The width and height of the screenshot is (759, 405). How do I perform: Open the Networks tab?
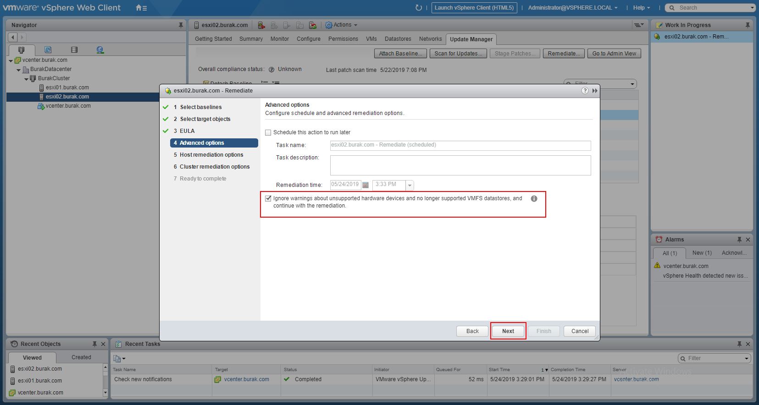click(430, 39)
